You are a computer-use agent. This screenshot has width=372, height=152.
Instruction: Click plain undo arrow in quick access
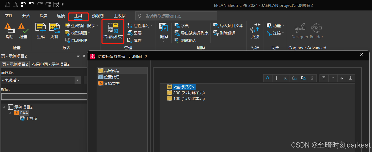(x=32, y=4)
